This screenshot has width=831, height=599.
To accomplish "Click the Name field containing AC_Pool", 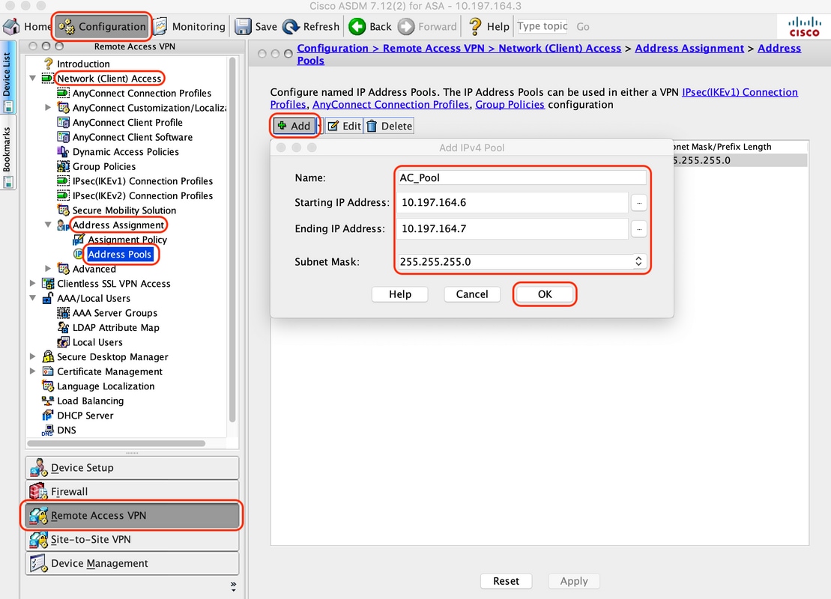I will [x=522, y=177].
